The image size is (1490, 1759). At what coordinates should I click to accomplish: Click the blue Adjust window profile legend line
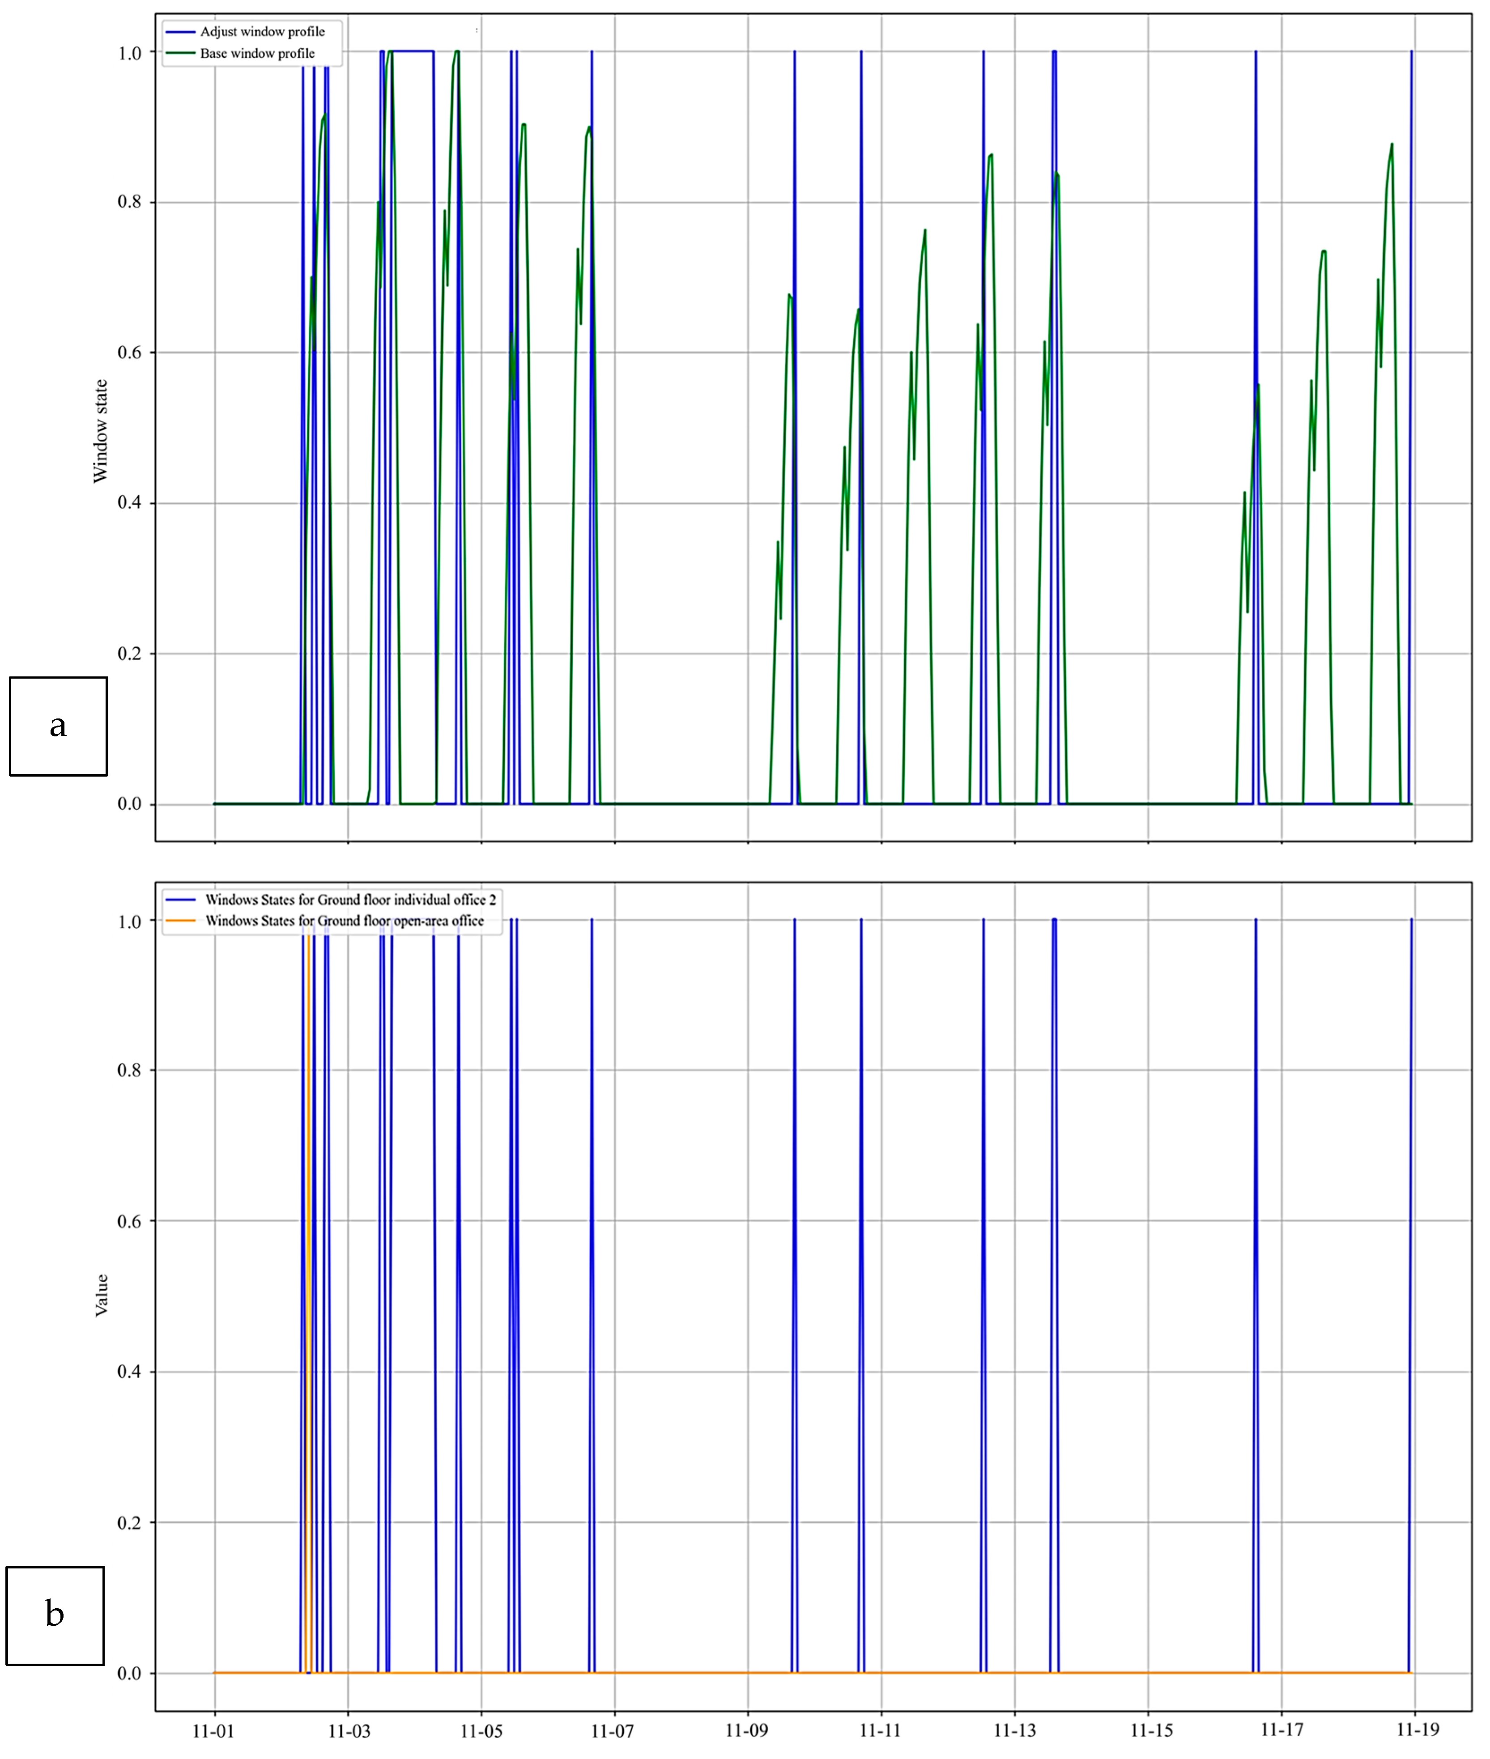tap(180, 32)
